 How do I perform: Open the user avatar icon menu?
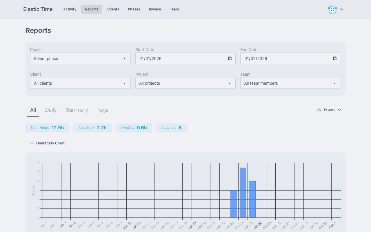(x=332, y=9)
